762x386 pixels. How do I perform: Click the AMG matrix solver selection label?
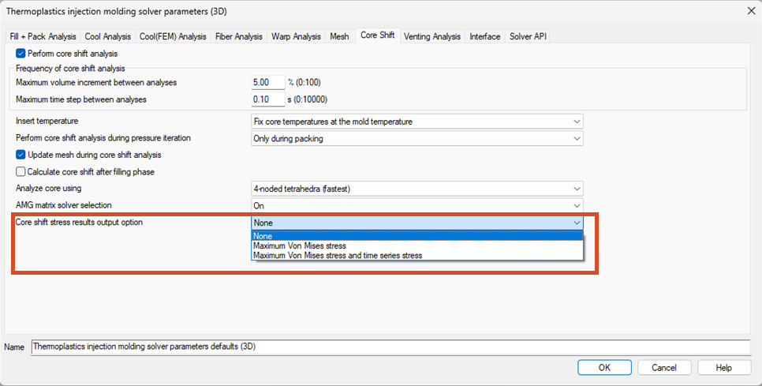click(64, 205)
